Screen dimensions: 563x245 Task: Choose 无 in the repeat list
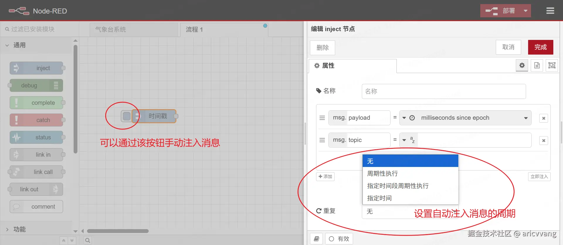coord(410,161)
